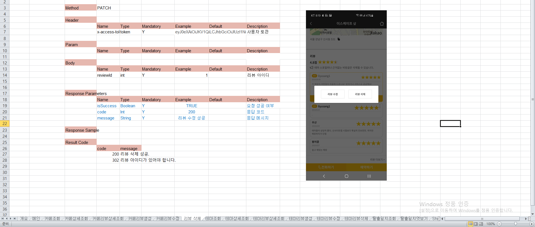535x227 pixels.
Task: Click the Param section label cell
Action: click(81, 44)
